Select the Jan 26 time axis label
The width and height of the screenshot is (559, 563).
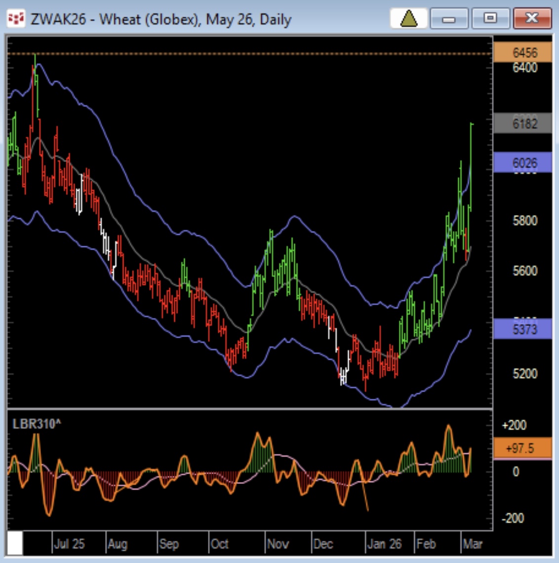[384, 544]
